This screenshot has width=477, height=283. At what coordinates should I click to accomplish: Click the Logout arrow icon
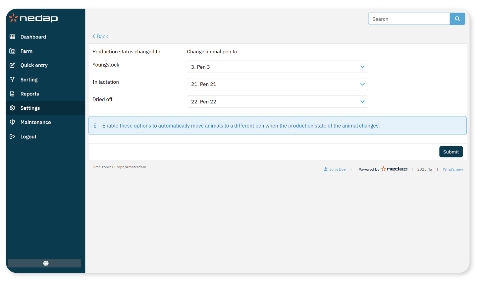click(12, 137)
